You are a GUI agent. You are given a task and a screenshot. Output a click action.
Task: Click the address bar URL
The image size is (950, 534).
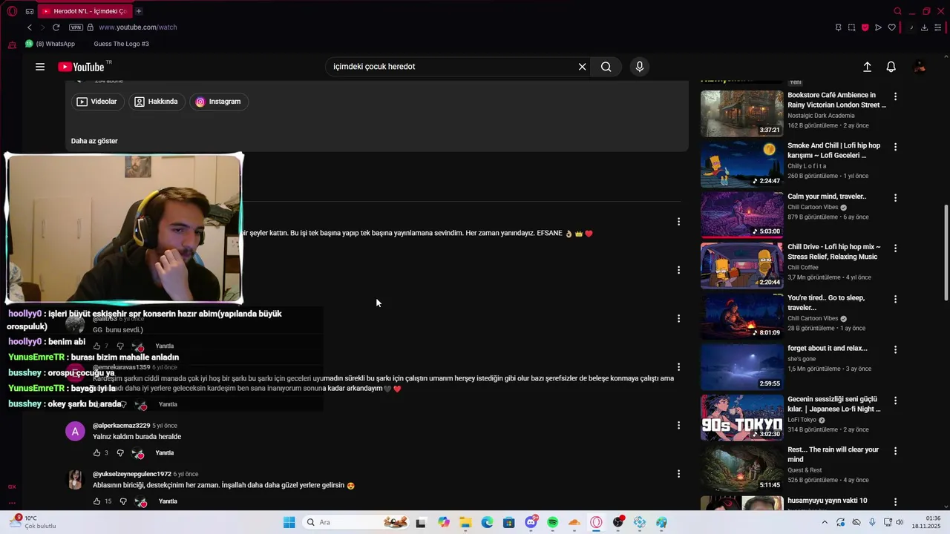(137, 27)
